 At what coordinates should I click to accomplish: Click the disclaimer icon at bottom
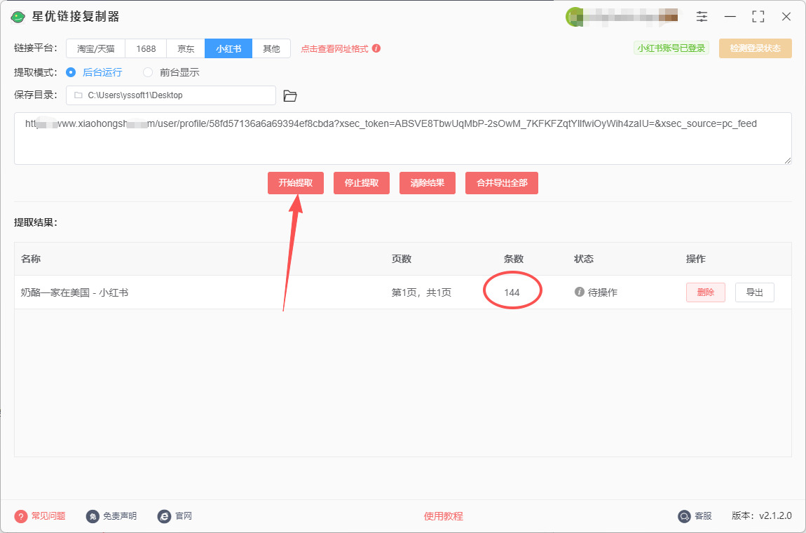click(x=93, y=516)
